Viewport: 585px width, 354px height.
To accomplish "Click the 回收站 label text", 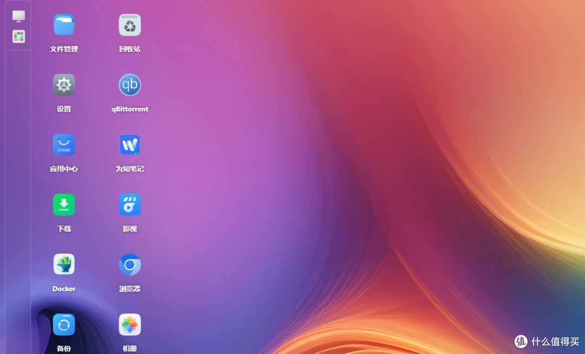I will tap(129, 49).
